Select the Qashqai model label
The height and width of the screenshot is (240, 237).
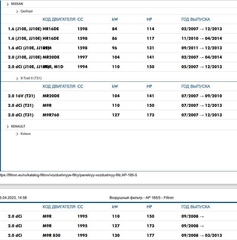[27, 11]
